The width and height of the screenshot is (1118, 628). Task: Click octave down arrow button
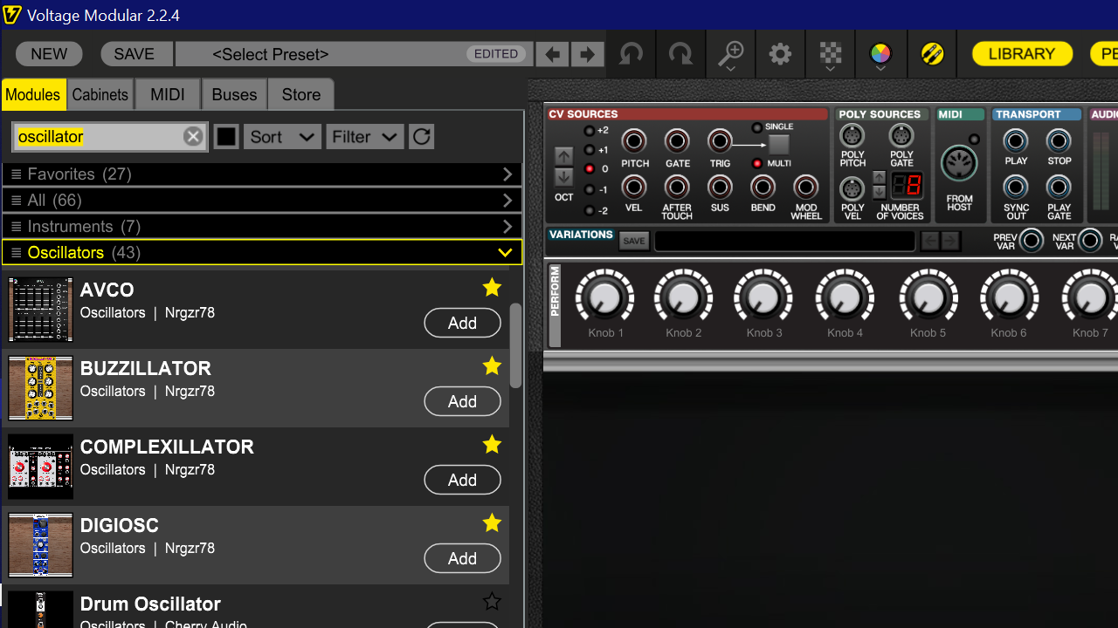564,177
